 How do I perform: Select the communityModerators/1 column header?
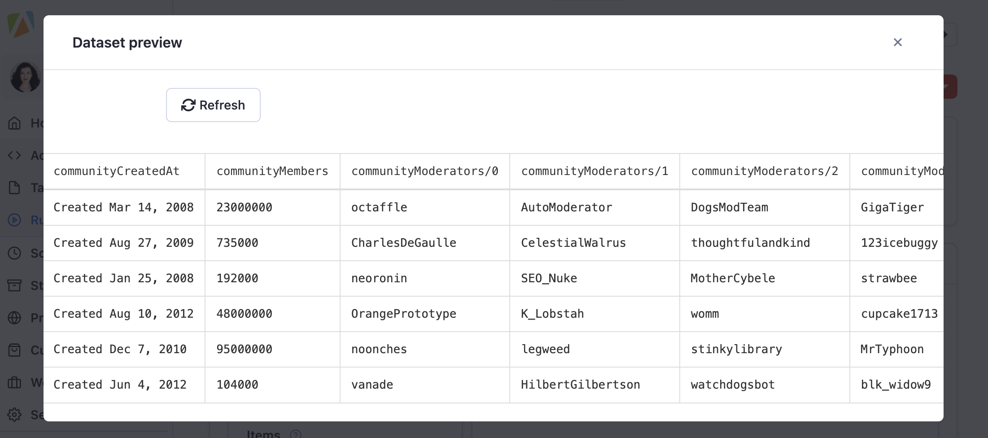[595, 171]
